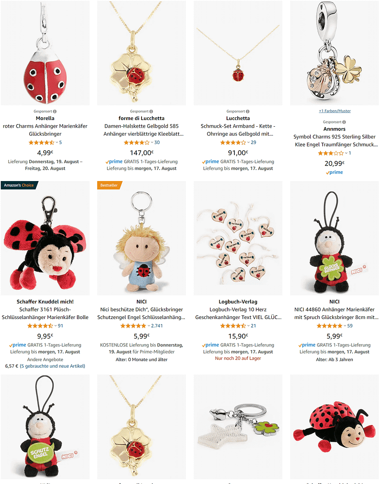Click the Bestseller badge on the NICI angel

point(109,185)
